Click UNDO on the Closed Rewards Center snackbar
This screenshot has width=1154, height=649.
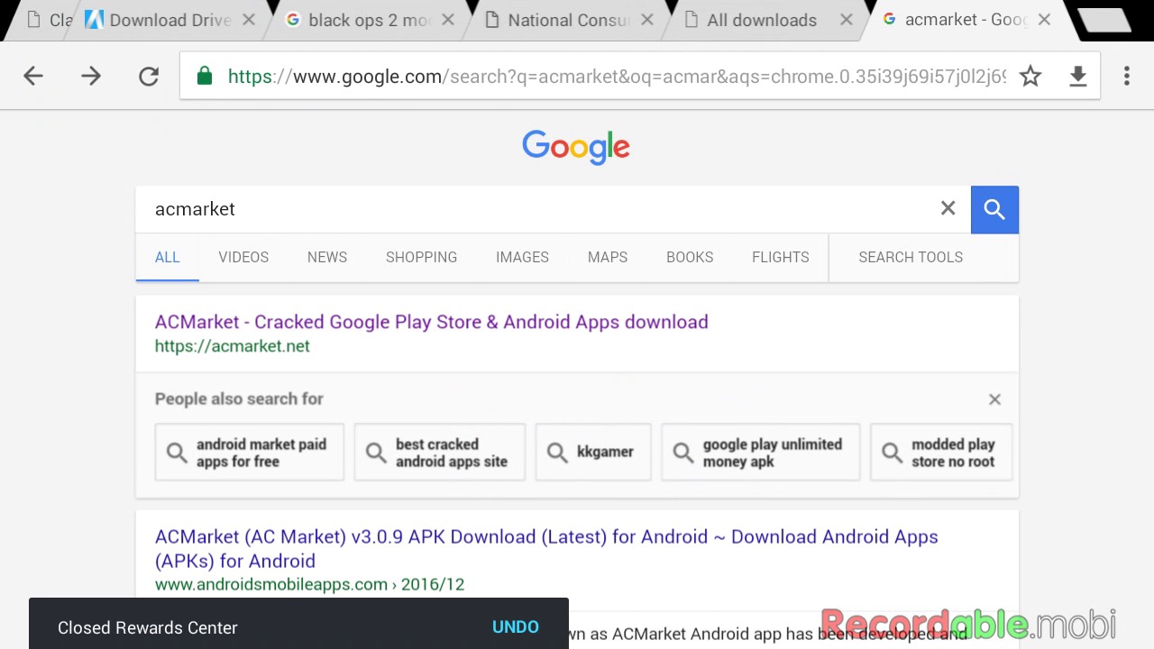[516, 627]
